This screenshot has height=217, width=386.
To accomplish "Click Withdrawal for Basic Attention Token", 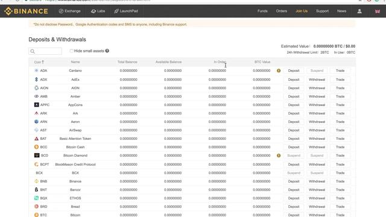I will click(x=317, y=139).
